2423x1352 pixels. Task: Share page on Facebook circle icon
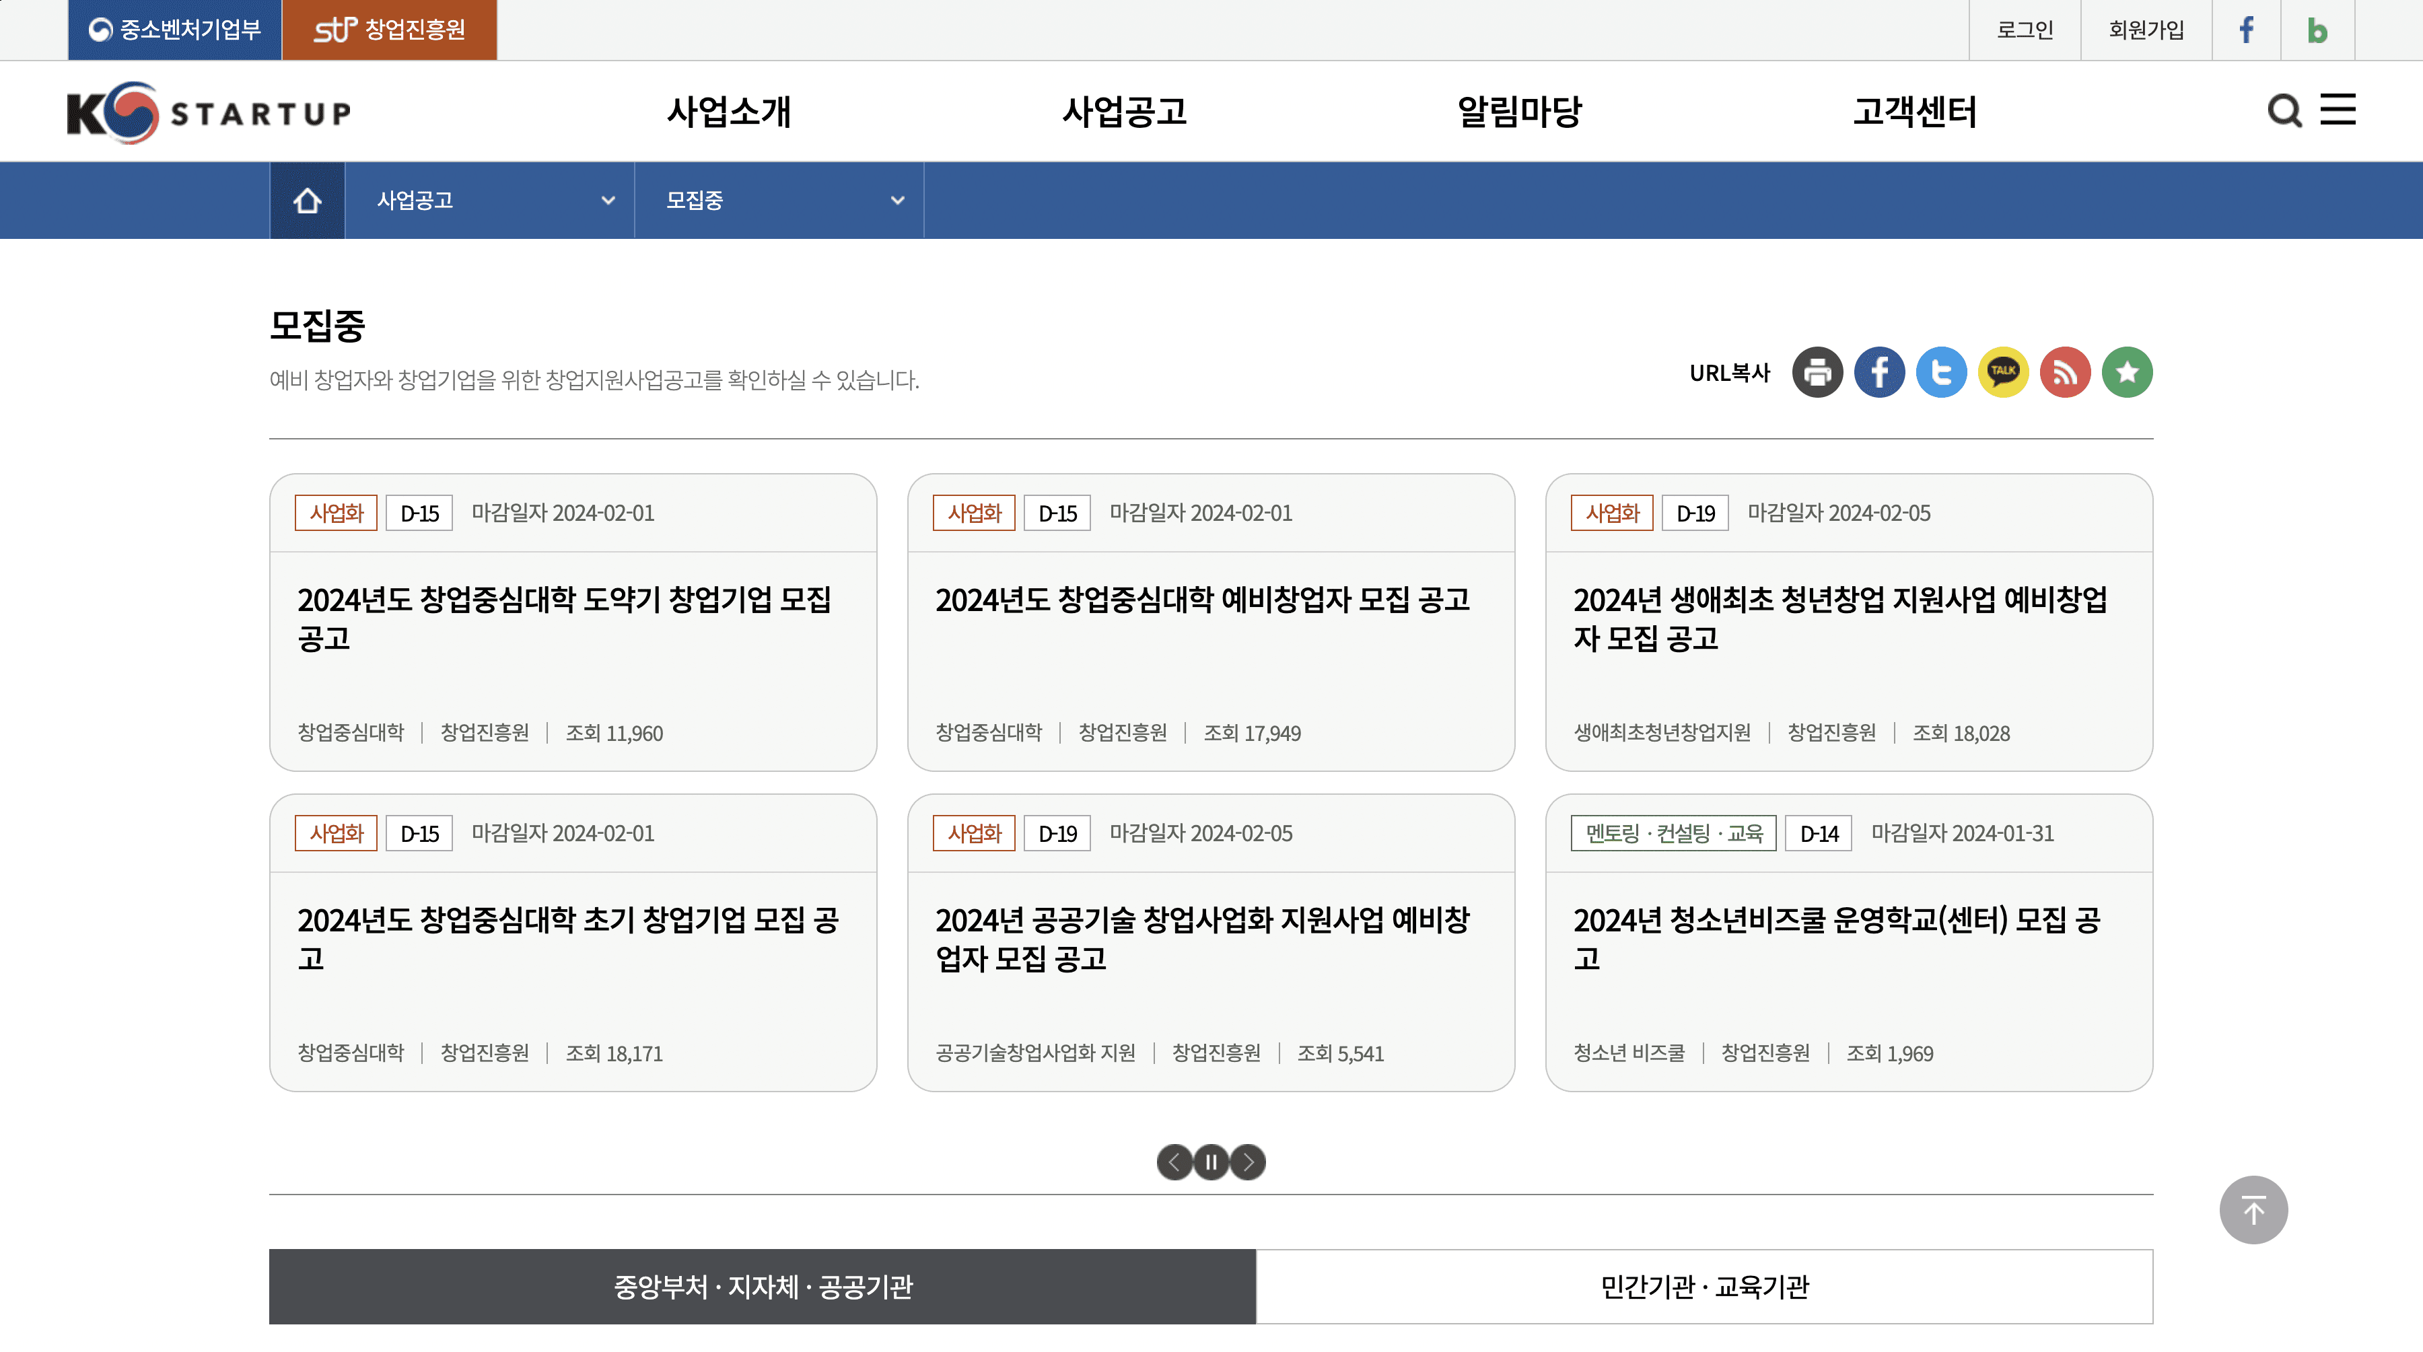(x=1879, y=372)
